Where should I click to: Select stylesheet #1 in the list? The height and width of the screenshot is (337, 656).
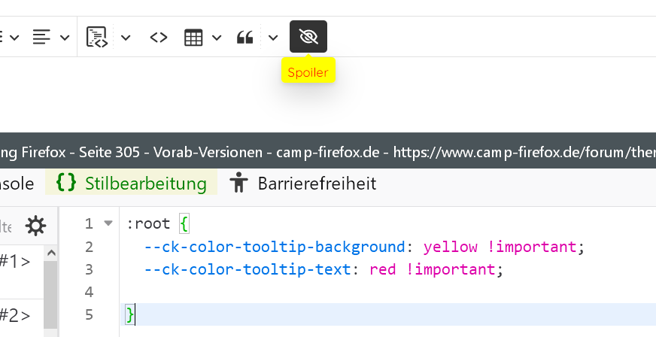click(x=17, y=261)
